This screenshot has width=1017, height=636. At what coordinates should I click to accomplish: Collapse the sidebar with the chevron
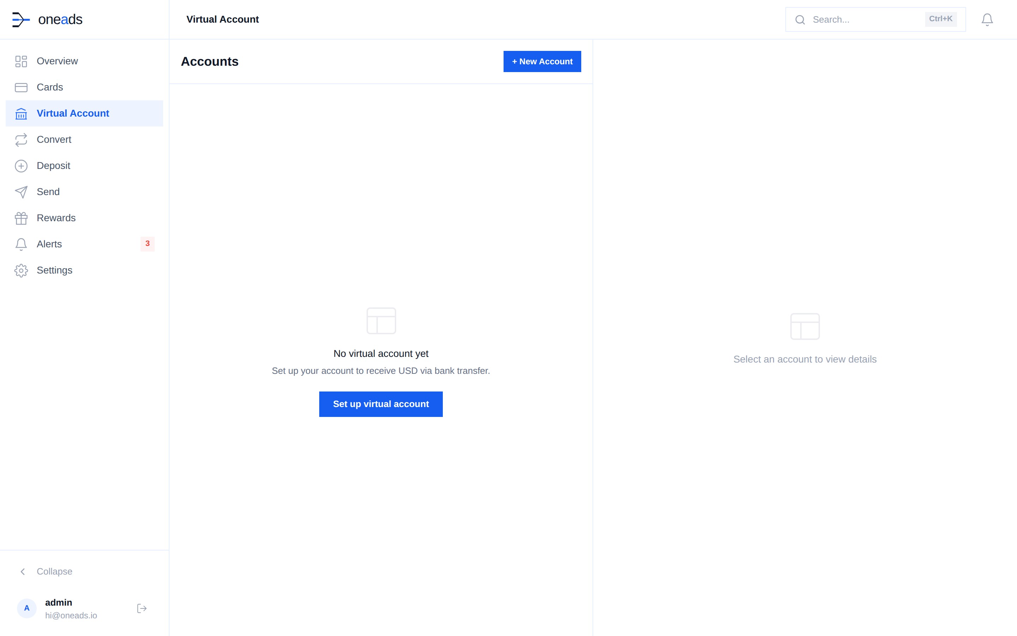coord(23,571)
